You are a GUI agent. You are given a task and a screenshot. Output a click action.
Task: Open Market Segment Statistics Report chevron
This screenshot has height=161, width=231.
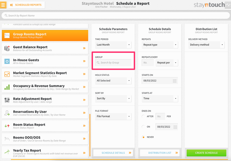pyautogui.click(x=84, y=74)
